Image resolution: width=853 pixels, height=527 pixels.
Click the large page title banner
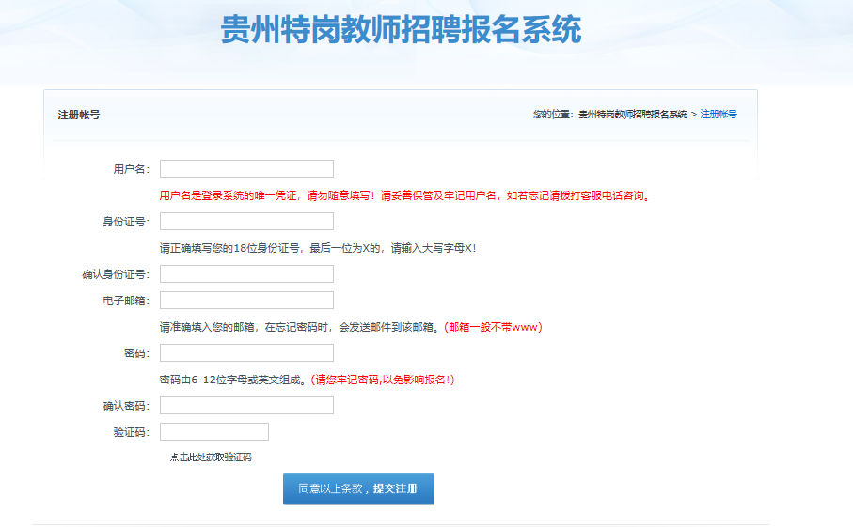point(402,30)
